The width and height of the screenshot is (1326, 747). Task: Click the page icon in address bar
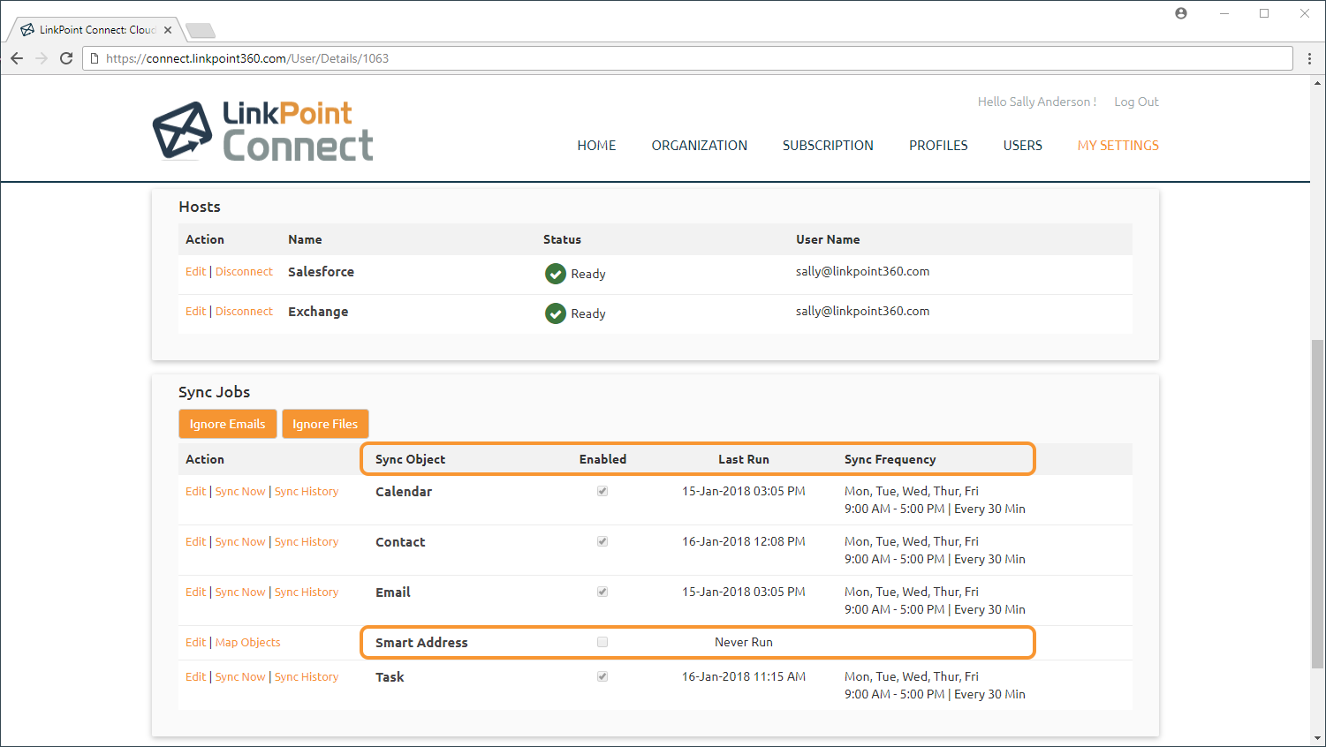click(x=95, y=58)
